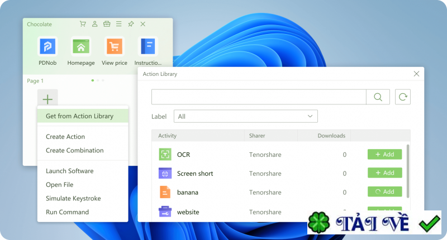This screenshot has height=240, width=447.
Task: Select the OCR activity icon
Action: [x=165, y=154]
